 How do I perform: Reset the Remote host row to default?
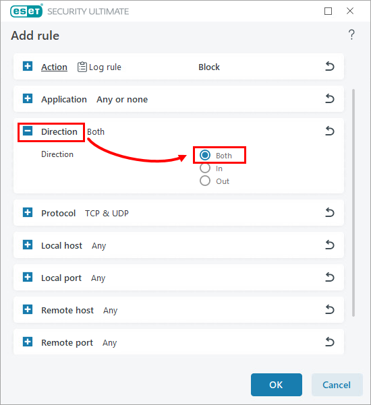(329, 309)
